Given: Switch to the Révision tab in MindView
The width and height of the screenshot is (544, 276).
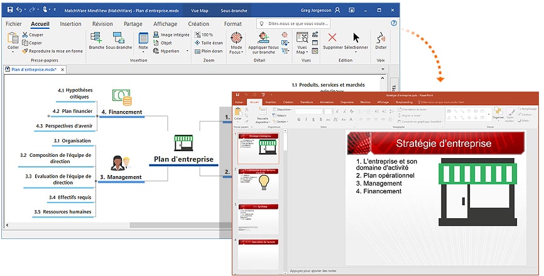Looking at the screenshot, I should [x=102, y=24].
